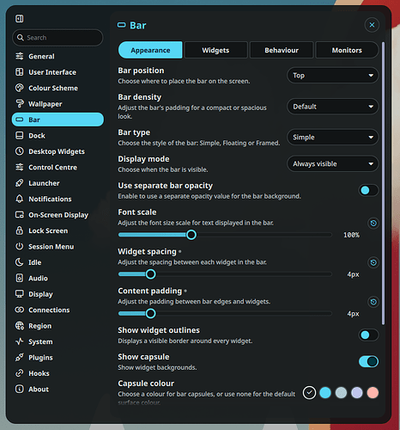Open Lock Screen settings via padlock icon
This screenshot has width=400, height=430.
click(x=20, y=230)
